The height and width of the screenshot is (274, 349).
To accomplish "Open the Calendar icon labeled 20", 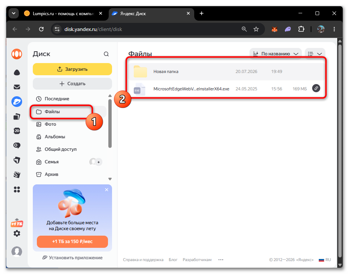I will click(x=17, y=131).
